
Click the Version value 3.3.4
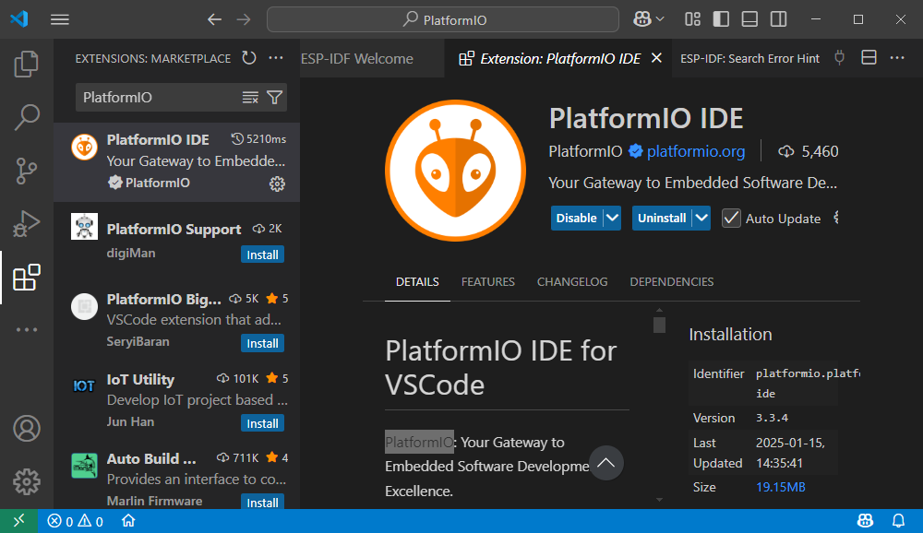[x=773, y=418]
